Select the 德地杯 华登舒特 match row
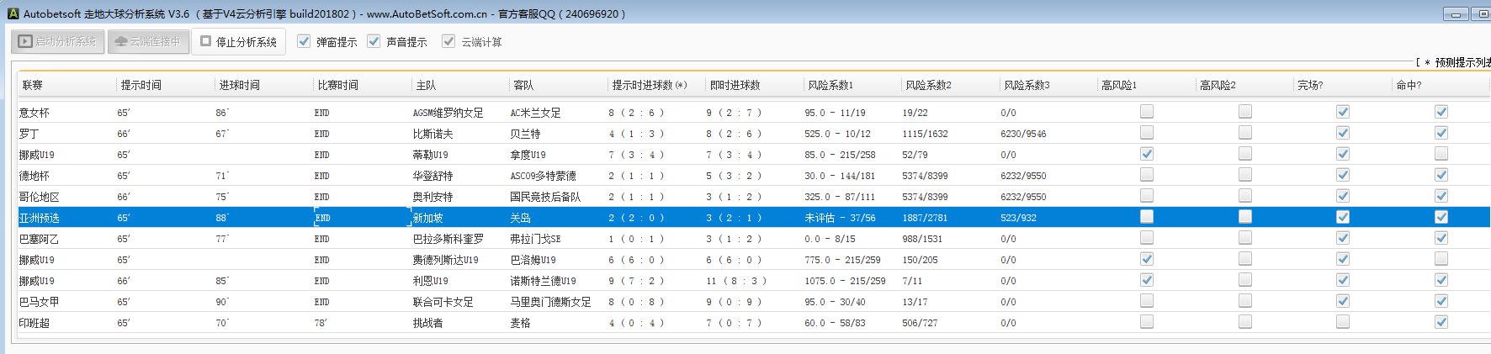Image resolution: width=1491 pixels, height=354 pixels. click(x=432, y=176)
